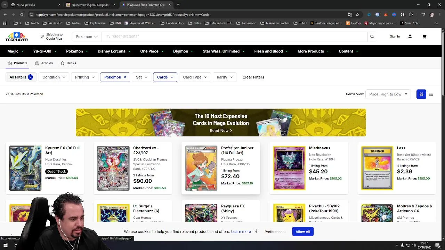Click the search magnifier button
The image size is (445, 250).
coord(372,36)
